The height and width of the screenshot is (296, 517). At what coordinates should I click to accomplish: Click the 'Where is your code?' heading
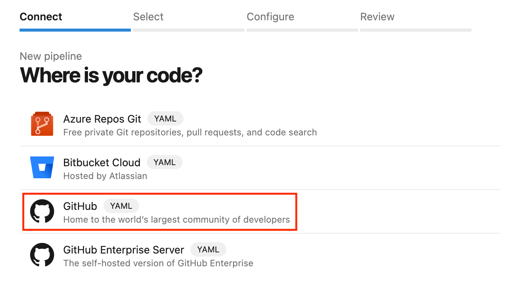point(111,75)
